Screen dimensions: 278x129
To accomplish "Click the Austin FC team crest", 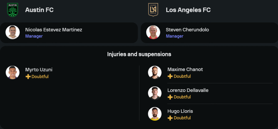I will pos(13,10).
